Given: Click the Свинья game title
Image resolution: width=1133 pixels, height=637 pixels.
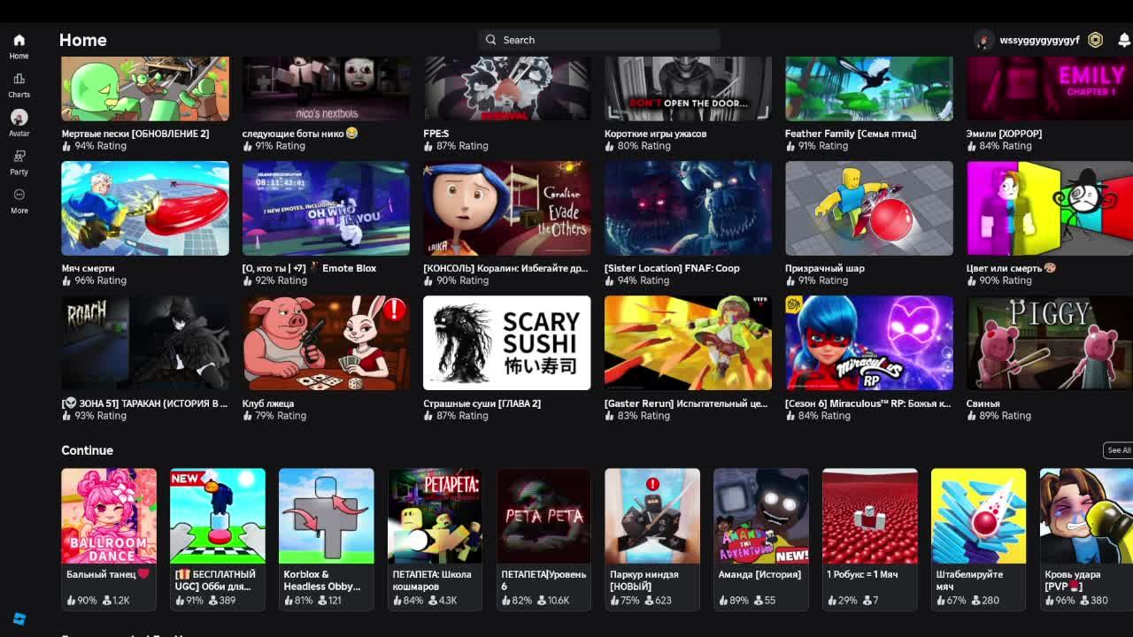Looking at the screenshot, I should (983, 403).
